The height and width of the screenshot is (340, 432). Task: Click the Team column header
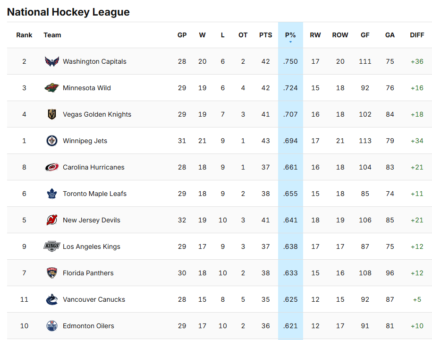[x=52, y=35]
